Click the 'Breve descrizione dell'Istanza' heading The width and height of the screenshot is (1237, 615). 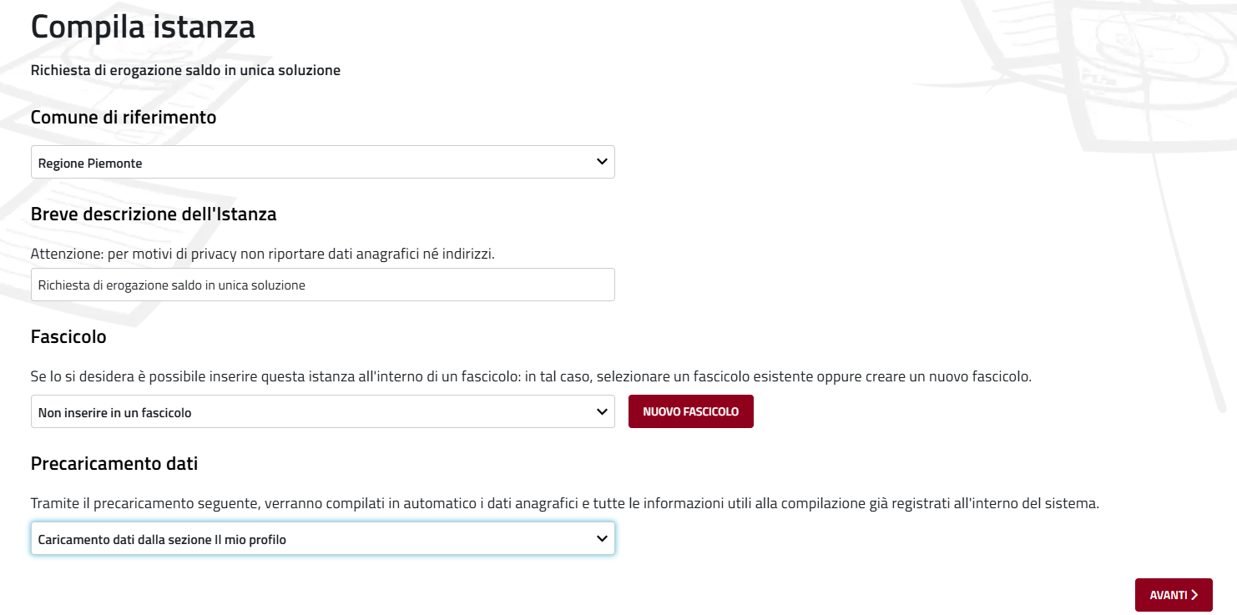coord(154,214)
